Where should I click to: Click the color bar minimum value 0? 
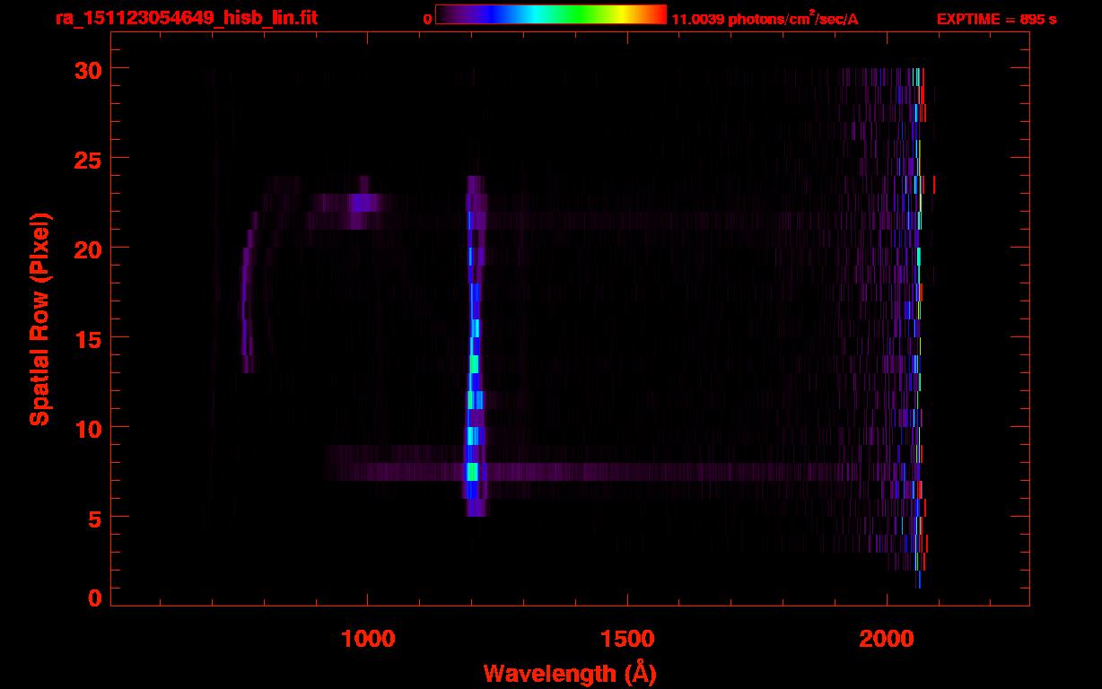427,20
